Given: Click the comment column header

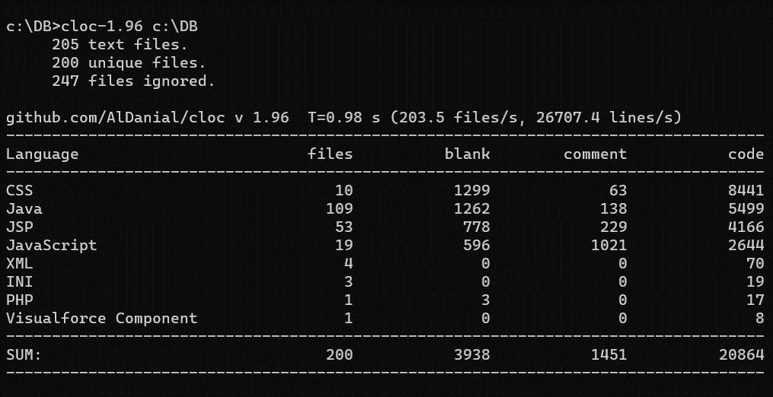Looking at the screenshot, I should tap(595, 154).
